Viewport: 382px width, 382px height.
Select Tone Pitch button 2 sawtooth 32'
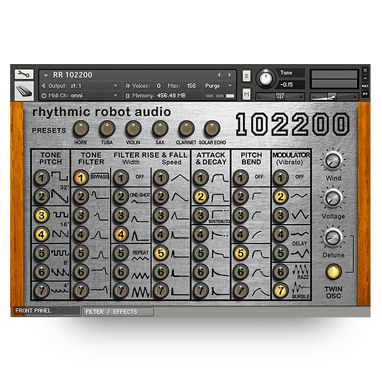[41, 196]
